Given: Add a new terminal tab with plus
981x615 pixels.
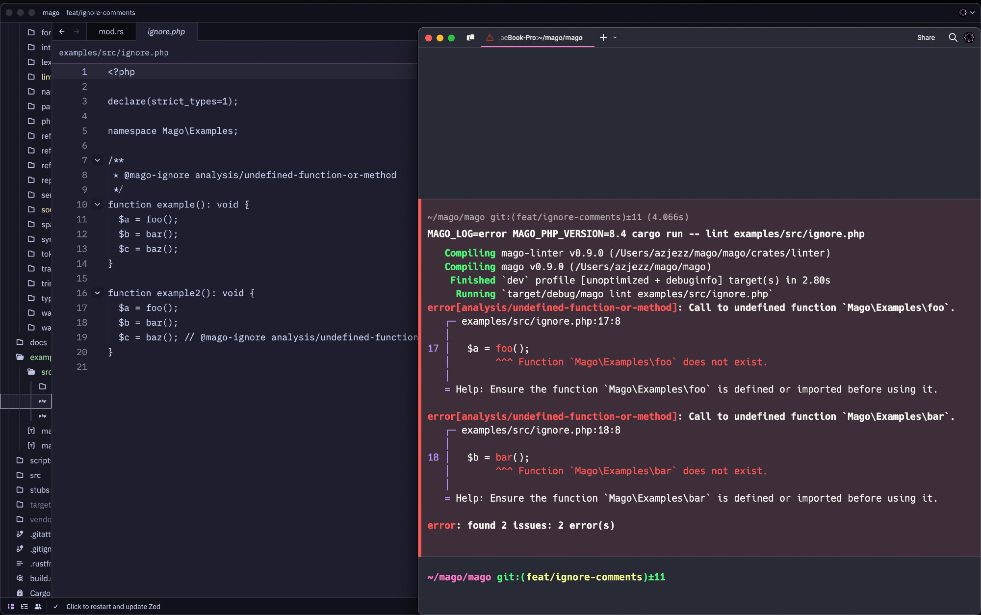Looking at the screenshot, I should (603, 38).
